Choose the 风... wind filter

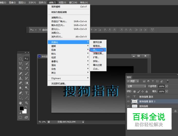pos(98,50)
